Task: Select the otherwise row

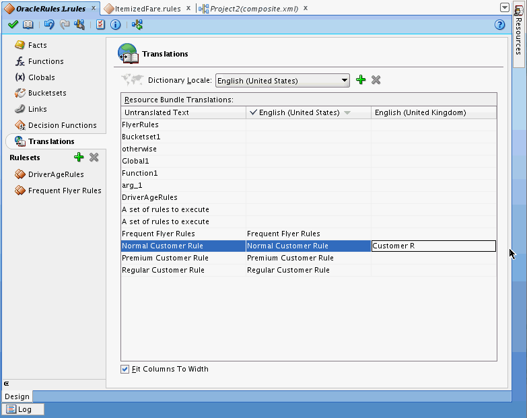Action: click(x=308, y=149)
